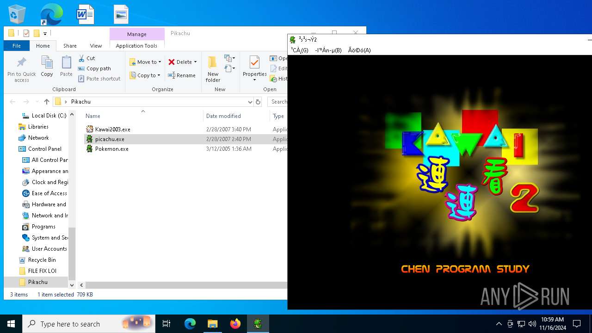Screen dimensions: 592x333
Task: Expand the address bar history dropdown
Action: (x=250, y=102)
